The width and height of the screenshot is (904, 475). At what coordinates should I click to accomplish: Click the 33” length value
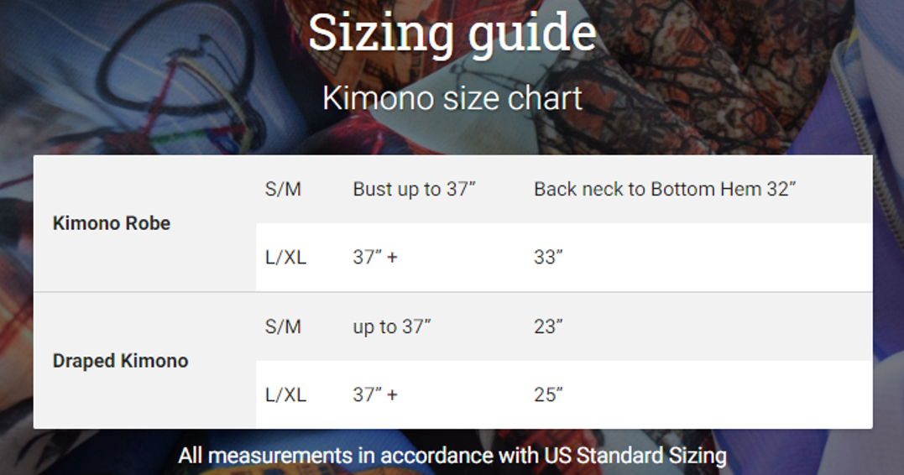pos(548,257)
